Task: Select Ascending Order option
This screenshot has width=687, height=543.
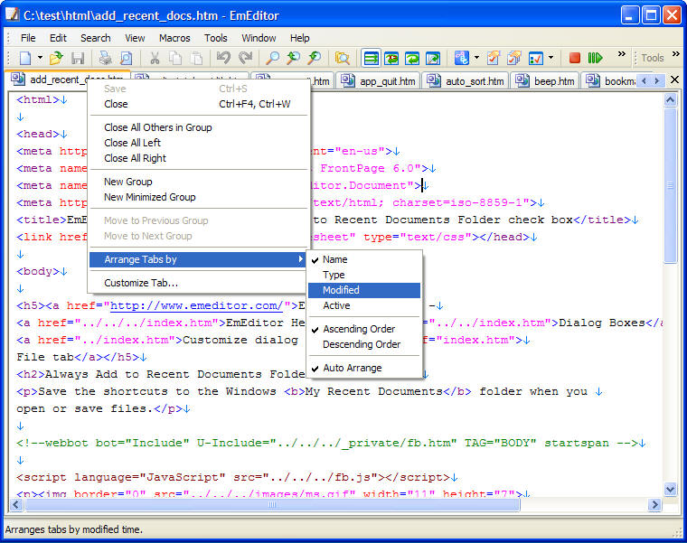Action: click(x=364, y=329)
